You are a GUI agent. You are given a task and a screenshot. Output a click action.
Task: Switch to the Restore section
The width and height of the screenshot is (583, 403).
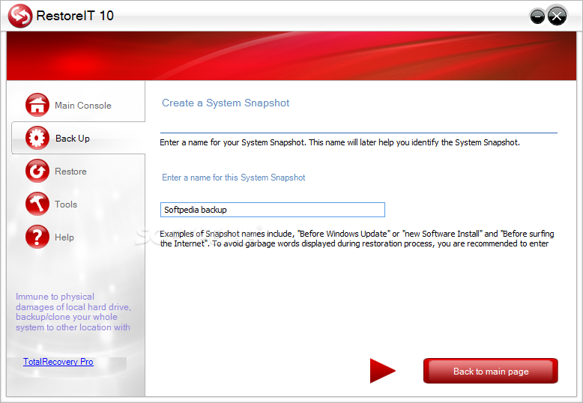pyautogui.click(x=70, y=172)
